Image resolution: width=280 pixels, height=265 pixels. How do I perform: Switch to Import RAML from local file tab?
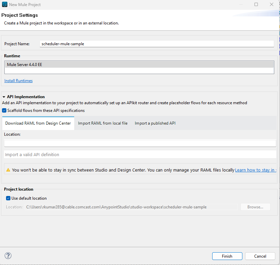(103, 123)
